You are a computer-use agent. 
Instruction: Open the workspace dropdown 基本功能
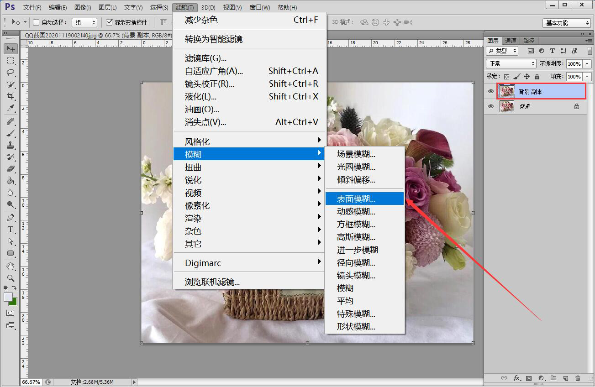coord(567,23)
